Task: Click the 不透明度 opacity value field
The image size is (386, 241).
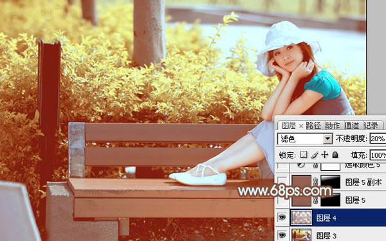Action: pos(378,139)
